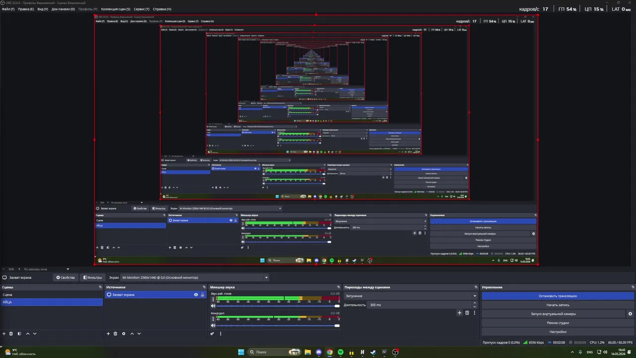
Task: Click Запуск виртуальной камеры button
Action: [553, 314]
